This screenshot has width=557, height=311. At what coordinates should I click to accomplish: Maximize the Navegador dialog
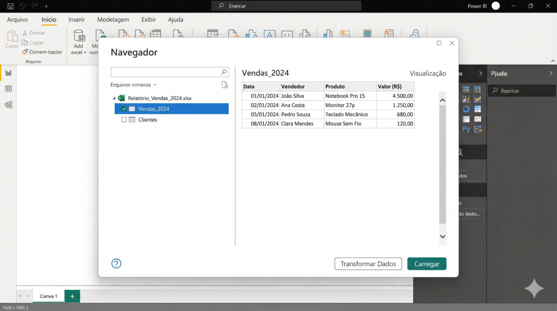pos(439,43)
